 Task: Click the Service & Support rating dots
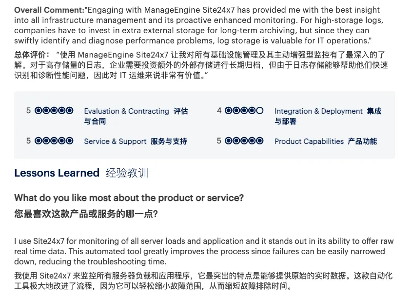[54, 141]
